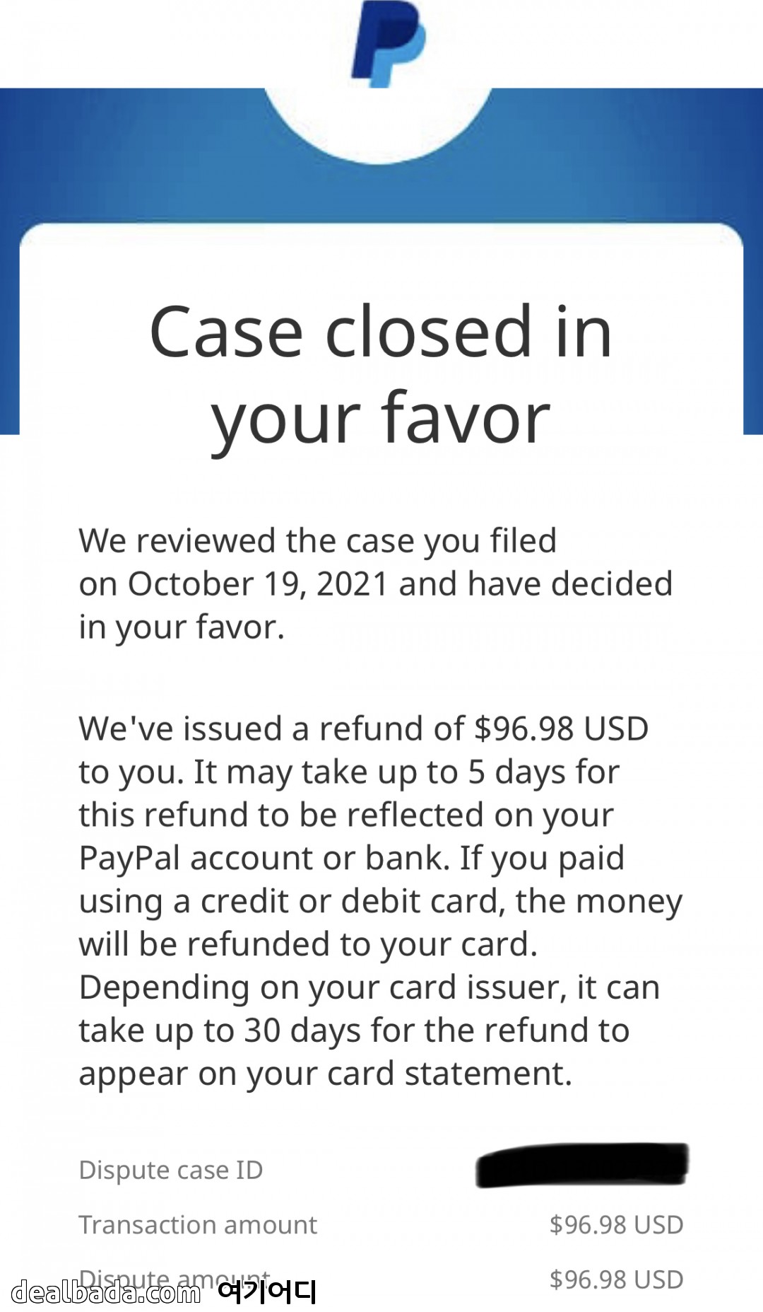Click the "PayPal account or bank" text

264,859
